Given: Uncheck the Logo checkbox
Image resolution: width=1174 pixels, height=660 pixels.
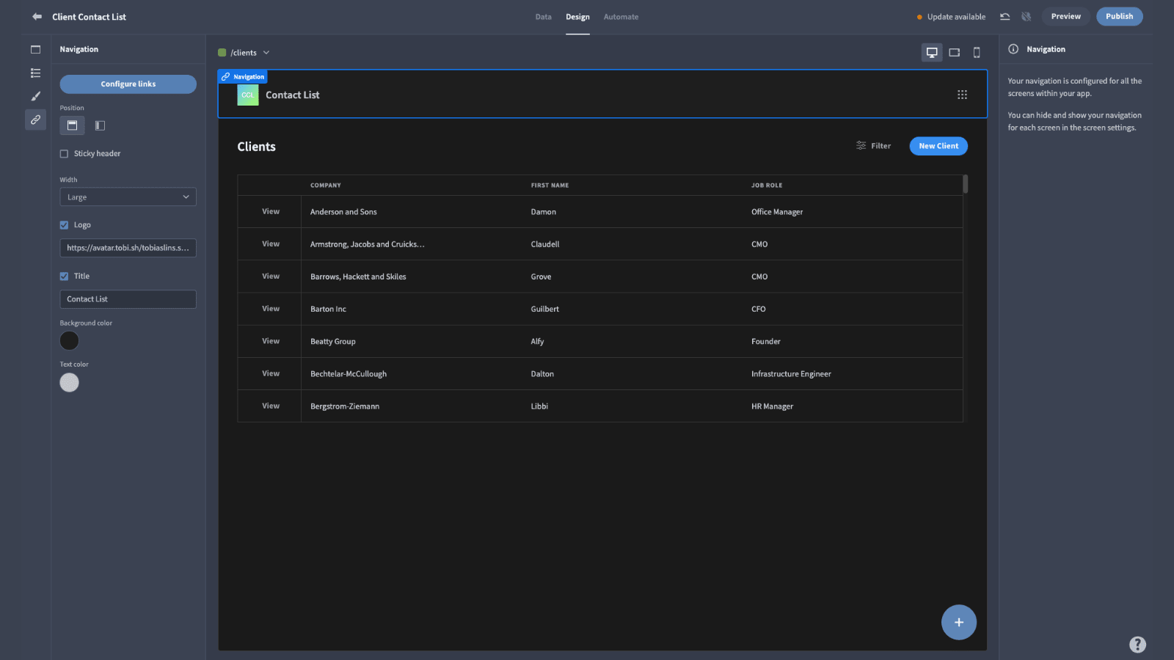Looking at the screenshot, I should (64, 225).
